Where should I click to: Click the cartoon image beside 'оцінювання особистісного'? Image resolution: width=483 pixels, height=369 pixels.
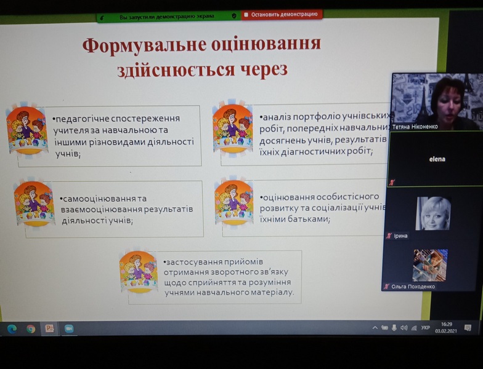point(233,202)
